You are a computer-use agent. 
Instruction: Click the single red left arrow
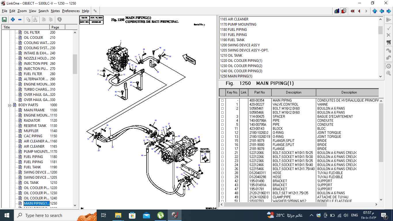[359, 11]
